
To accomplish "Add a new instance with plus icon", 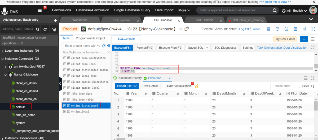I will tap(55, 20).
